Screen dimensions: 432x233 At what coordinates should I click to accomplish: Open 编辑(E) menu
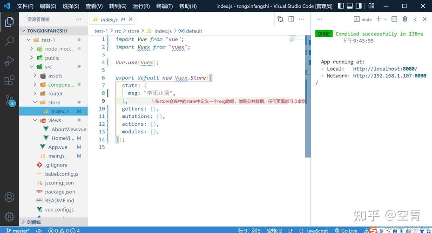[48, 6]
